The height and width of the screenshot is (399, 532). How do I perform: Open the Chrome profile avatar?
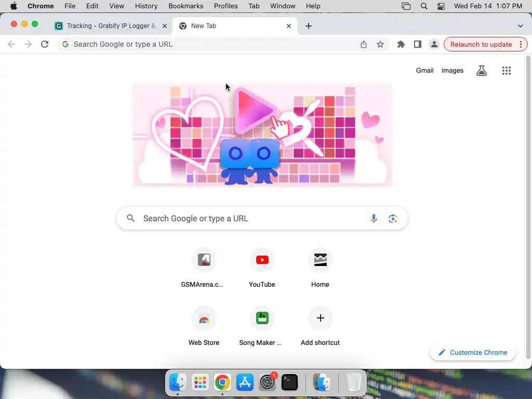pos(434,45)
